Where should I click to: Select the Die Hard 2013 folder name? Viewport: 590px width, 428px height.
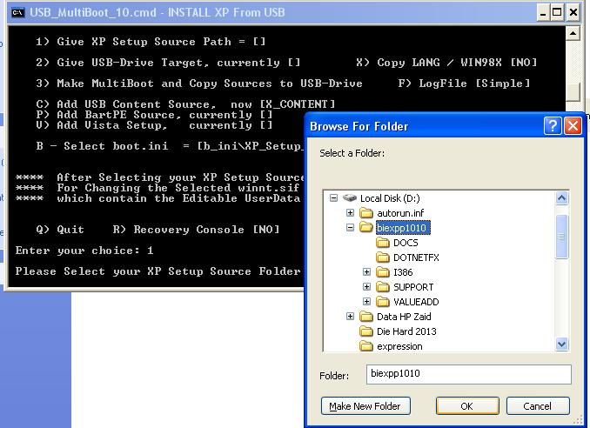[x=406, y=331]
